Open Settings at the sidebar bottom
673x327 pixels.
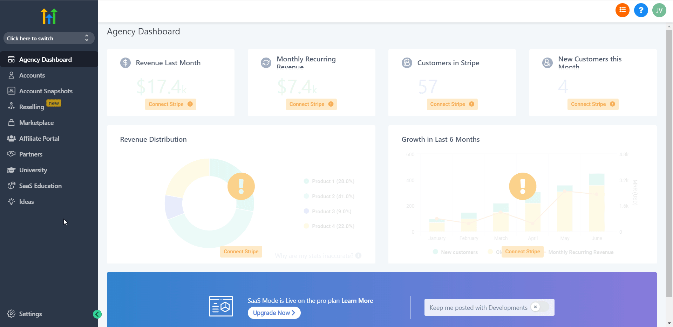pyautogui.click(x=30, y=314)
